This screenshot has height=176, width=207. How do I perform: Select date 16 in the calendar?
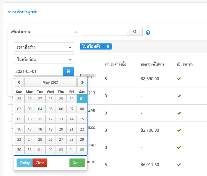(19, 129)
